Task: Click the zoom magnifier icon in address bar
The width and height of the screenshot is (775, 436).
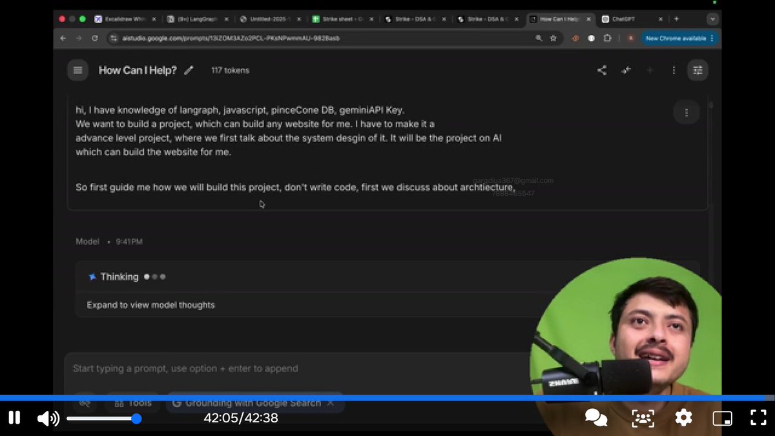Action: coord(539,38)
